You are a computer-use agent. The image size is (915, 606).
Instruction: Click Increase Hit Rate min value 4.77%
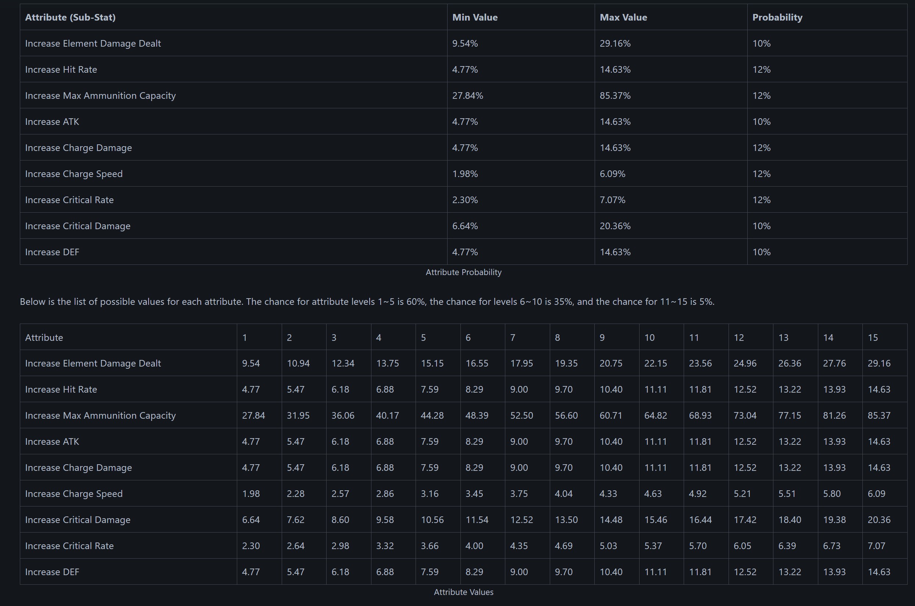[464, 69]
